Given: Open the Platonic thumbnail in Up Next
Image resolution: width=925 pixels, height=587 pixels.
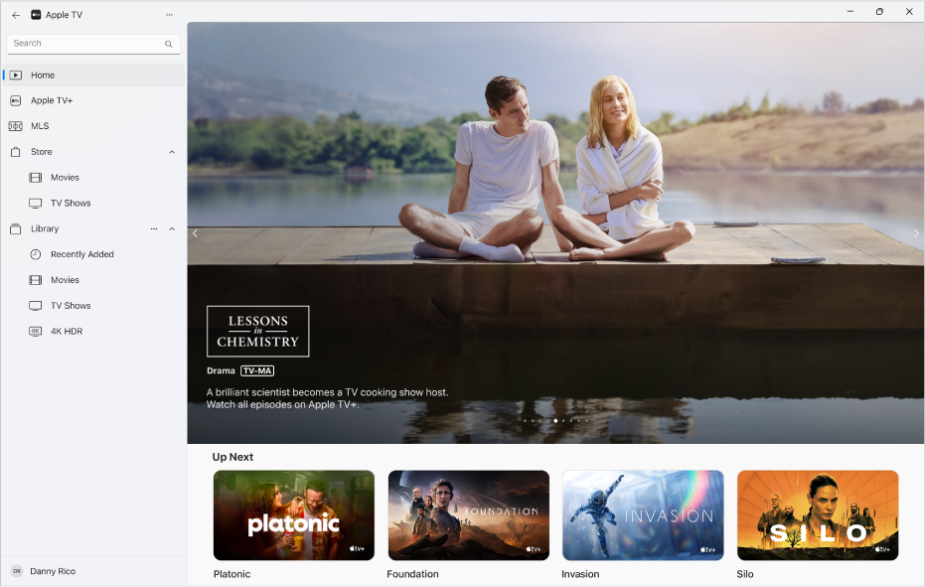Looking at the screenshot, I should click(293, 514).
